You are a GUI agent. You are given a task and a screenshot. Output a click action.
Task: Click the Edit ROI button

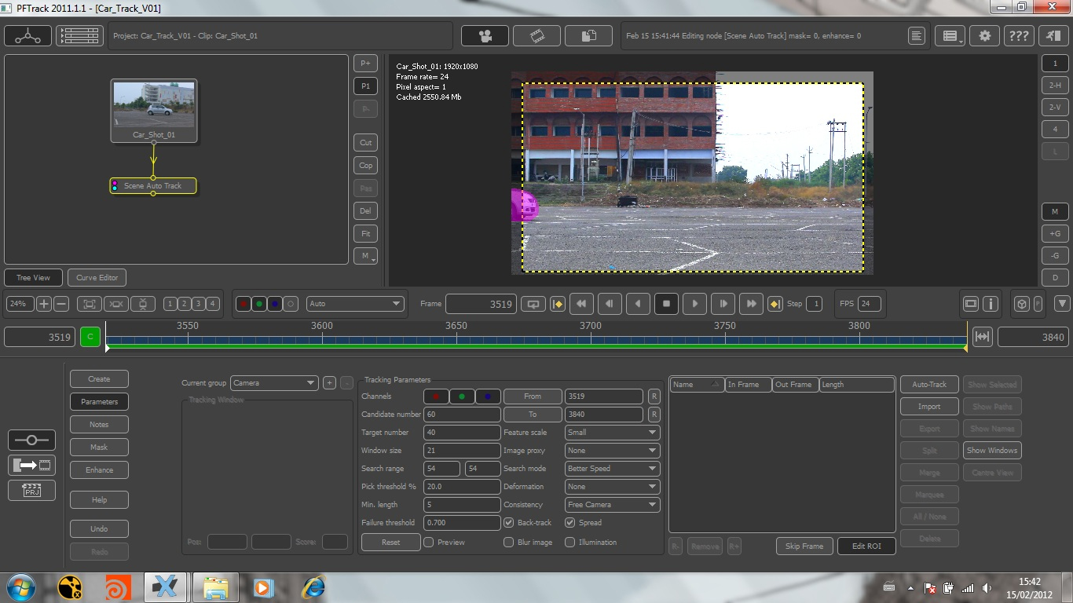866,546
